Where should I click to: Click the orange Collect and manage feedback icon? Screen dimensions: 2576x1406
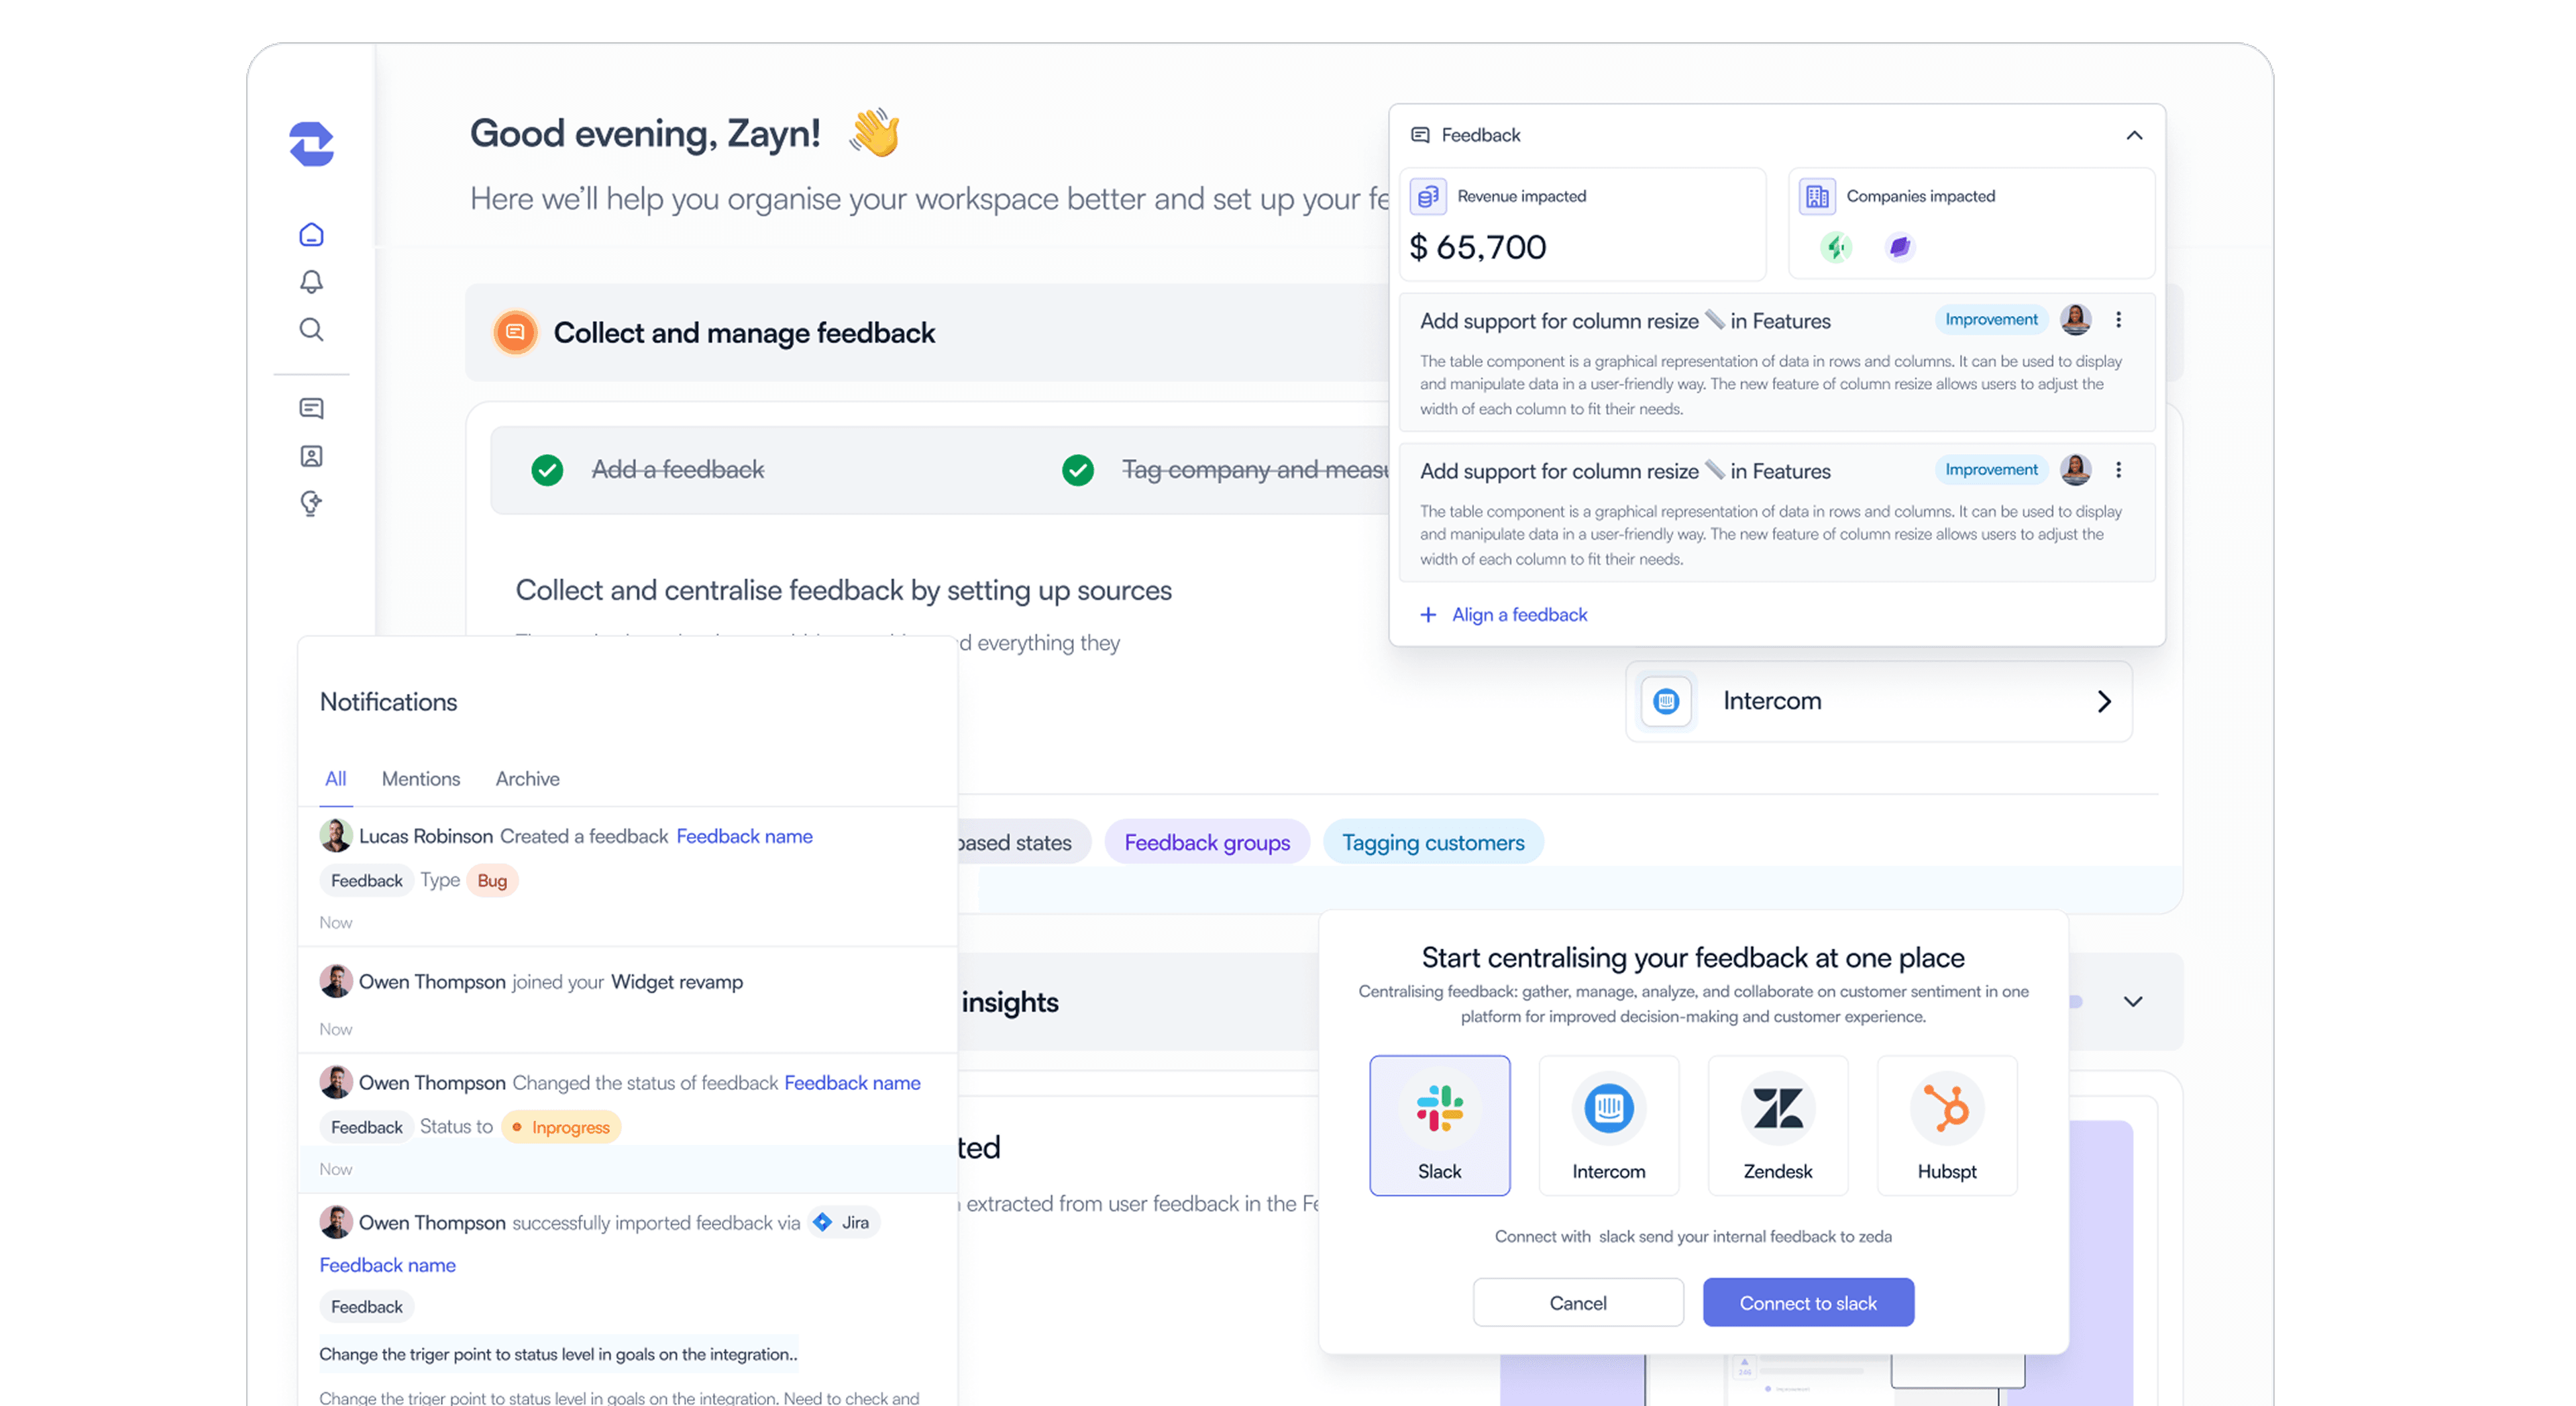[x=515, y=332]
